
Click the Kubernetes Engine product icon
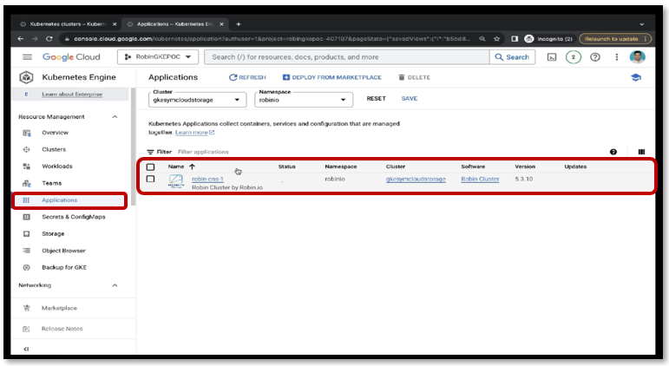click(26, 77)
